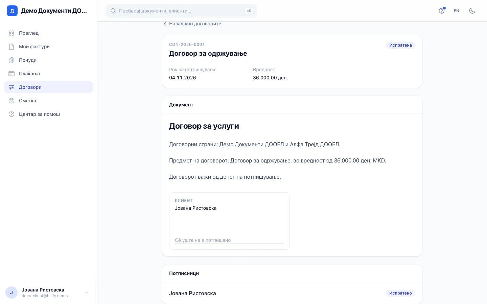
Task: Click email docs-client@bilify.demo
Action: tap(45, 296)
